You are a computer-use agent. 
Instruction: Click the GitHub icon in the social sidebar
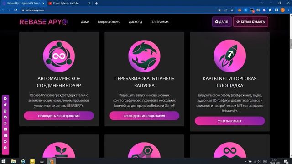pos(5,142)
